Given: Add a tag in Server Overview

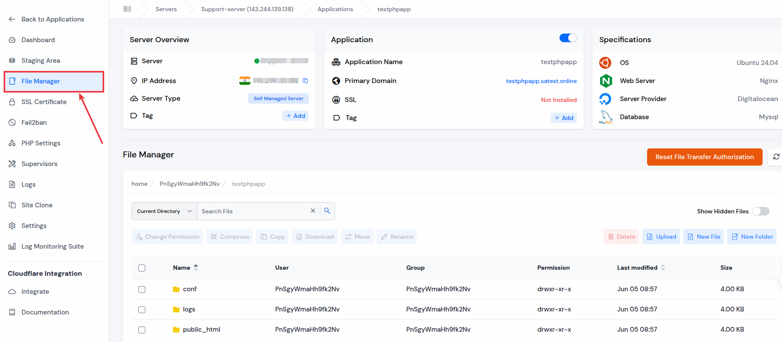Looking at the screenshot, I should (296, 116).
